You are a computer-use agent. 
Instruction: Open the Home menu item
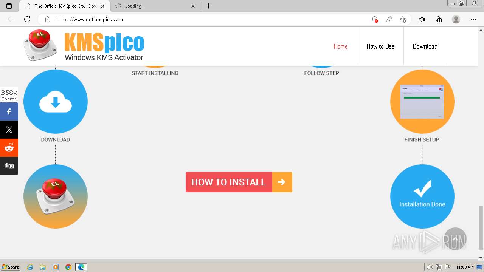(340, 46)
